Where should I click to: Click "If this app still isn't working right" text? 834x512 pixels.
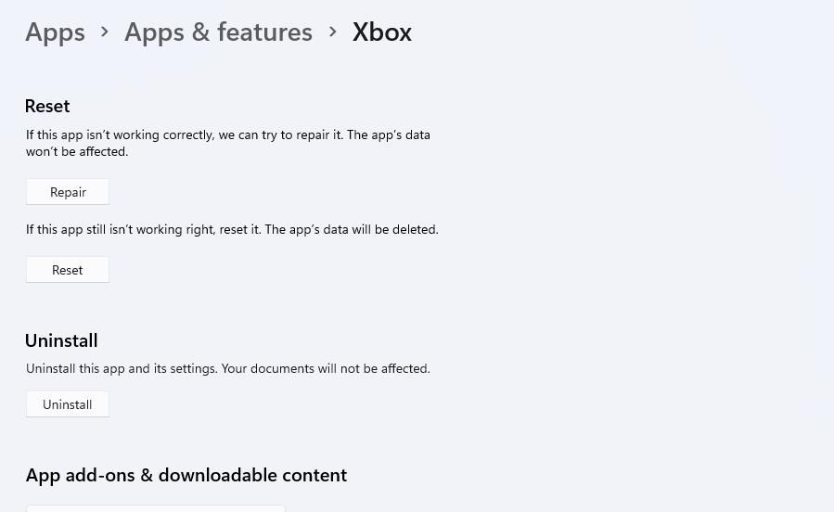point(120,229)
